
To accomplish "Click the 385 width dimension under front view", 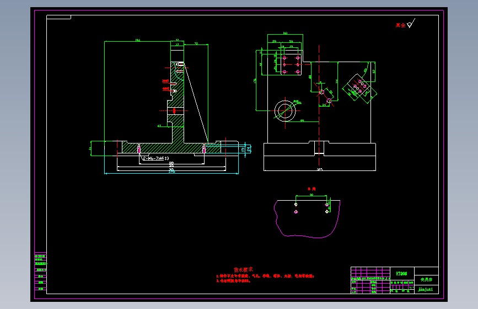I will [319, 169].
